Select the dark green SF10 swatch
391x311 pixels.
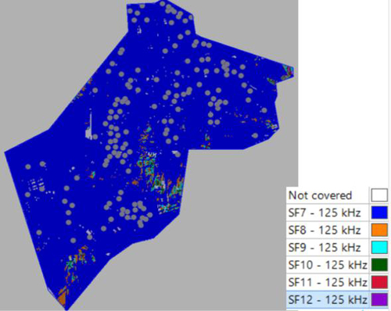pyautogui.click(x=379, y=265)
